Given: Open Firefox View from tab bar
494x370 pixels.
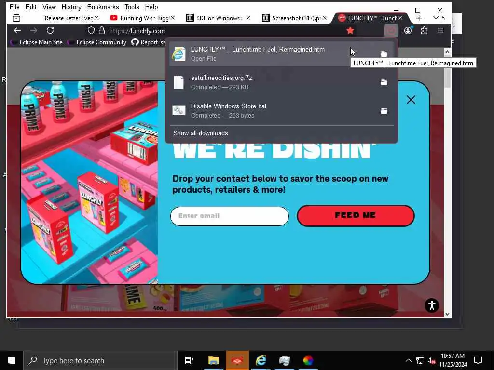Looking at the screenshot, I should pyautogui.click(x=16, y=18).
